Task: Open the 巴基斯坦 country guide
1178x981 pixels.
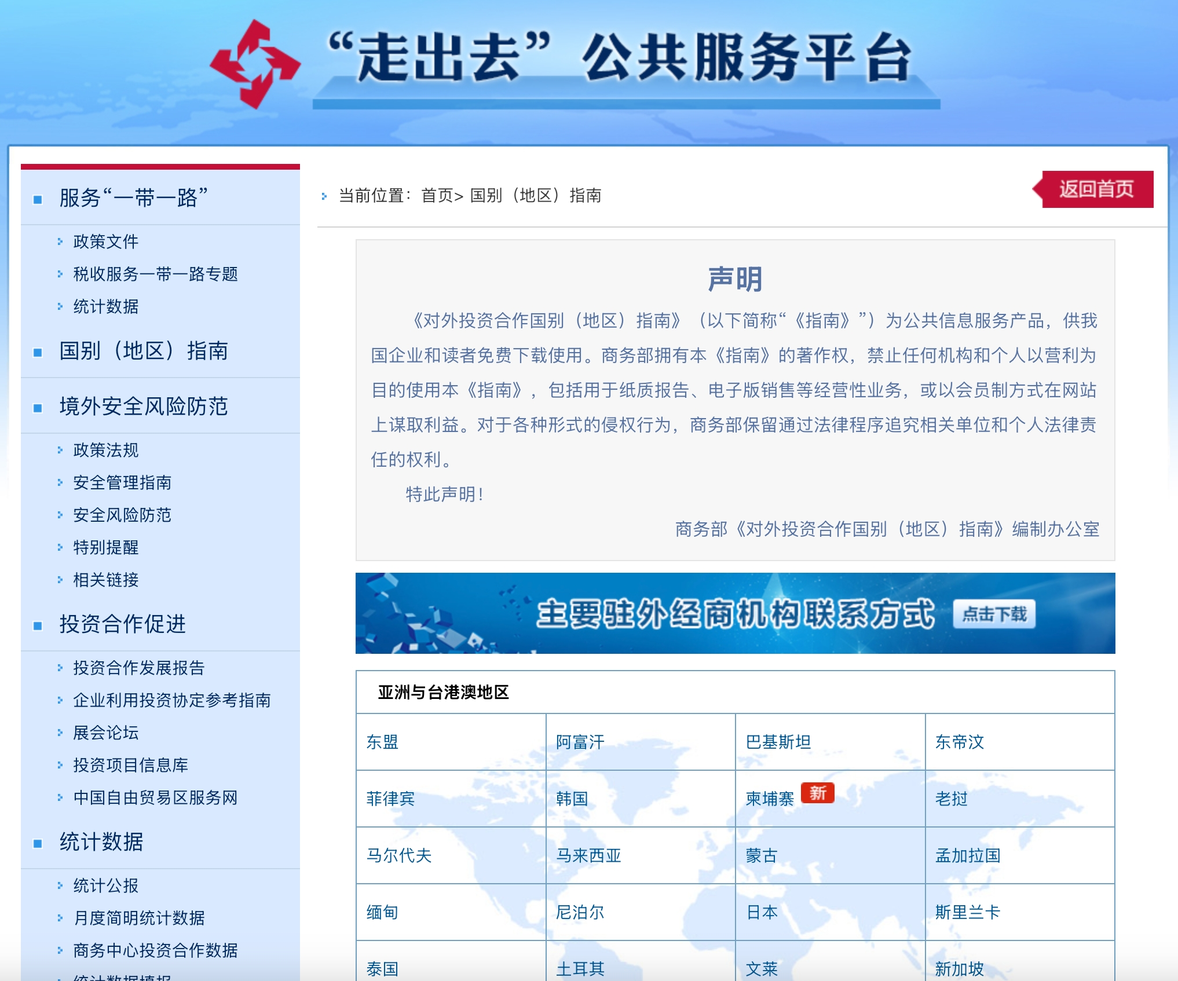Action: [778, 742]
